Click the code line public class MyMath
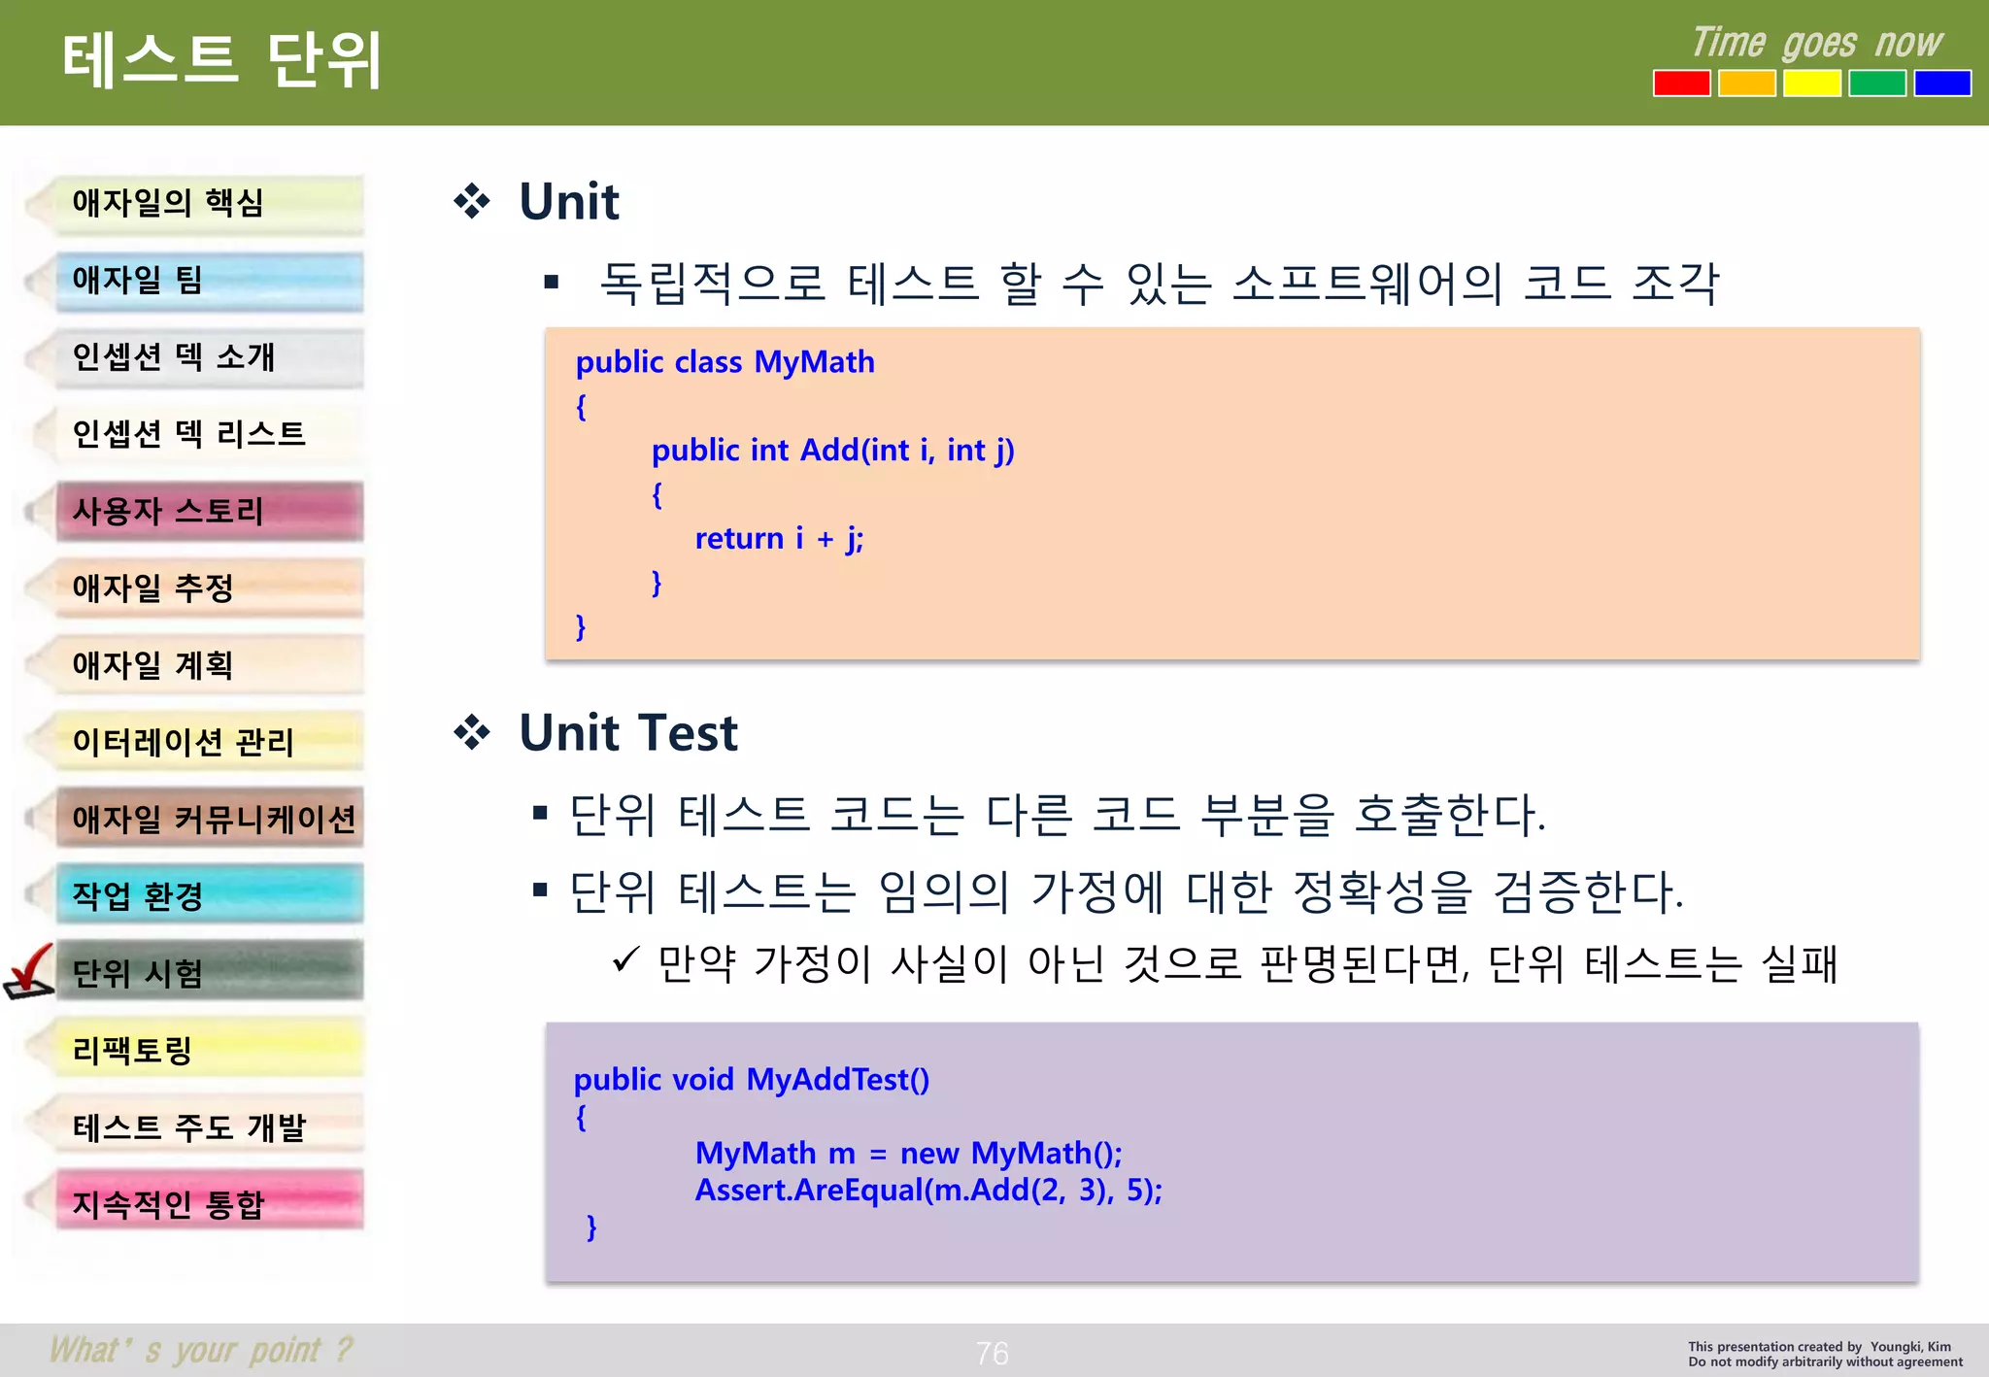This screenshot has height=1377, width=1989. [725, 362]
